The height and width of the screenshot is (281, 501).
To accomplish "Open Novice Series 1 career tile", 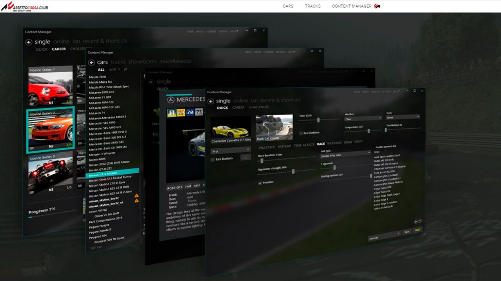I will click(x=50, y=85).
